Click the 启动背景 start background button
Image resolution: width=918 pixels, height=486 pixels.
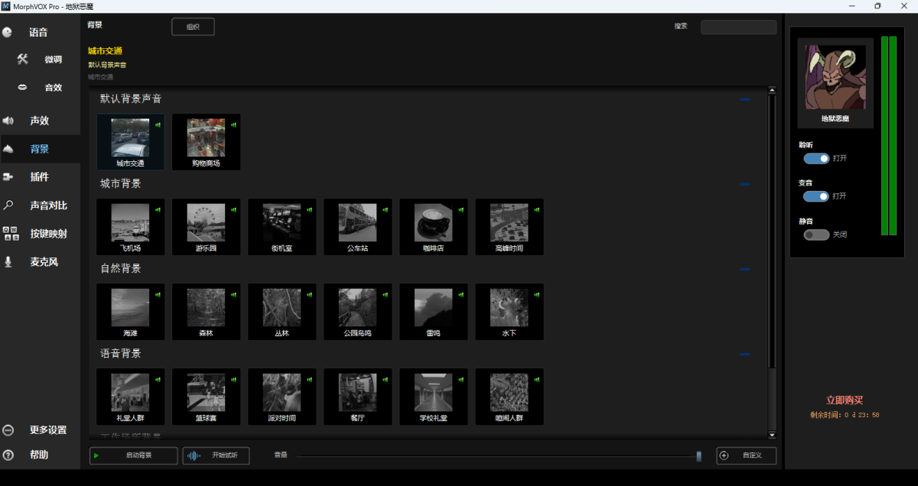click(x=133, y=455)
